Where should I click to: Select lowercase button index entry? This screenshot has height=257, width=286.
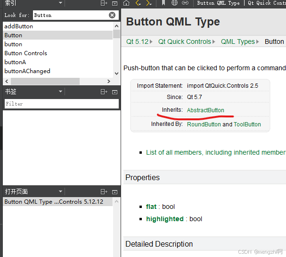coord(58,44)
